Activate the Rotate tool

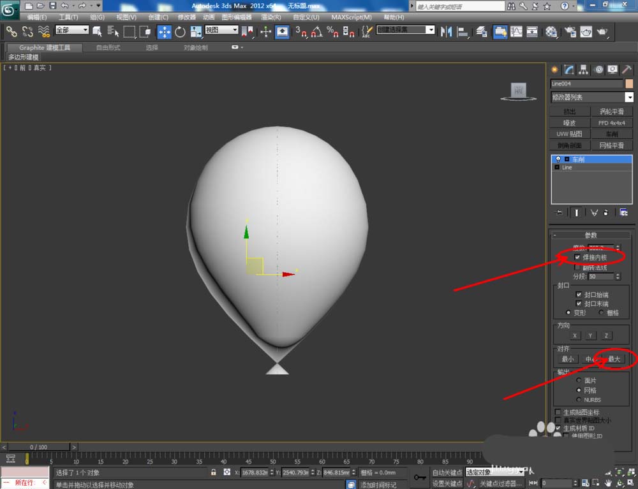pyautogui.click(x=180, y=31)
